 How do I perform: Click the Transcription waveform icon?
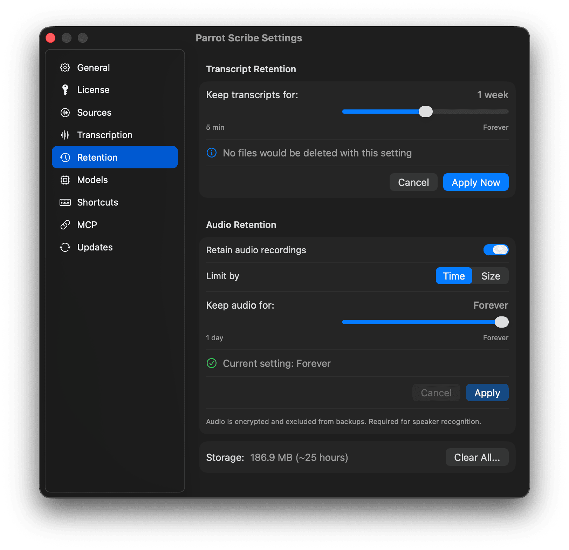pos(65,135)
